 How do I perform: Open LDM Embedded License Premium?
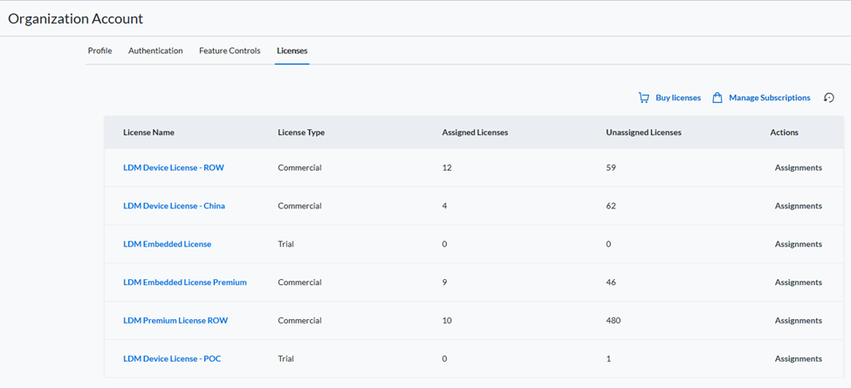pyautogui.click(x=185, y=282)
